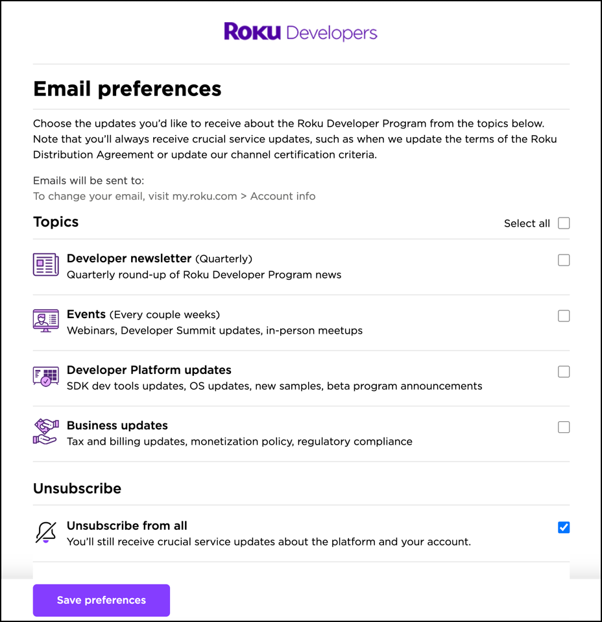Click the Business updates row description
The image size is (602, 622).
click(240, 441)
